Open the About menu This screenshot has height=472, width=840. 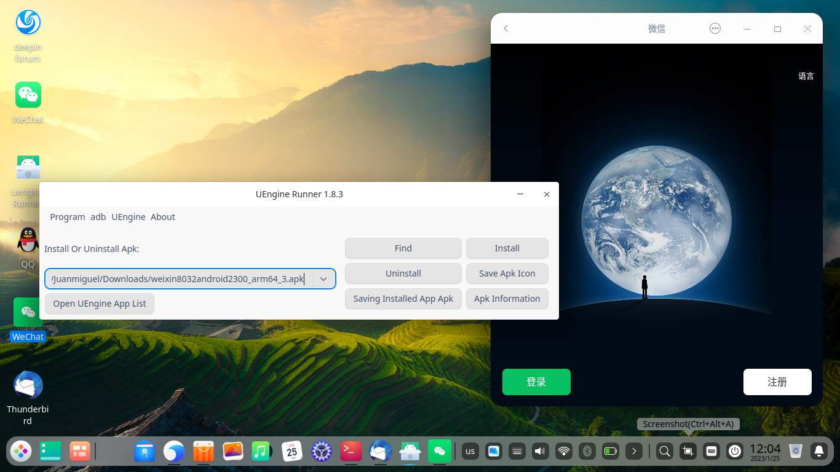point(163,217)
